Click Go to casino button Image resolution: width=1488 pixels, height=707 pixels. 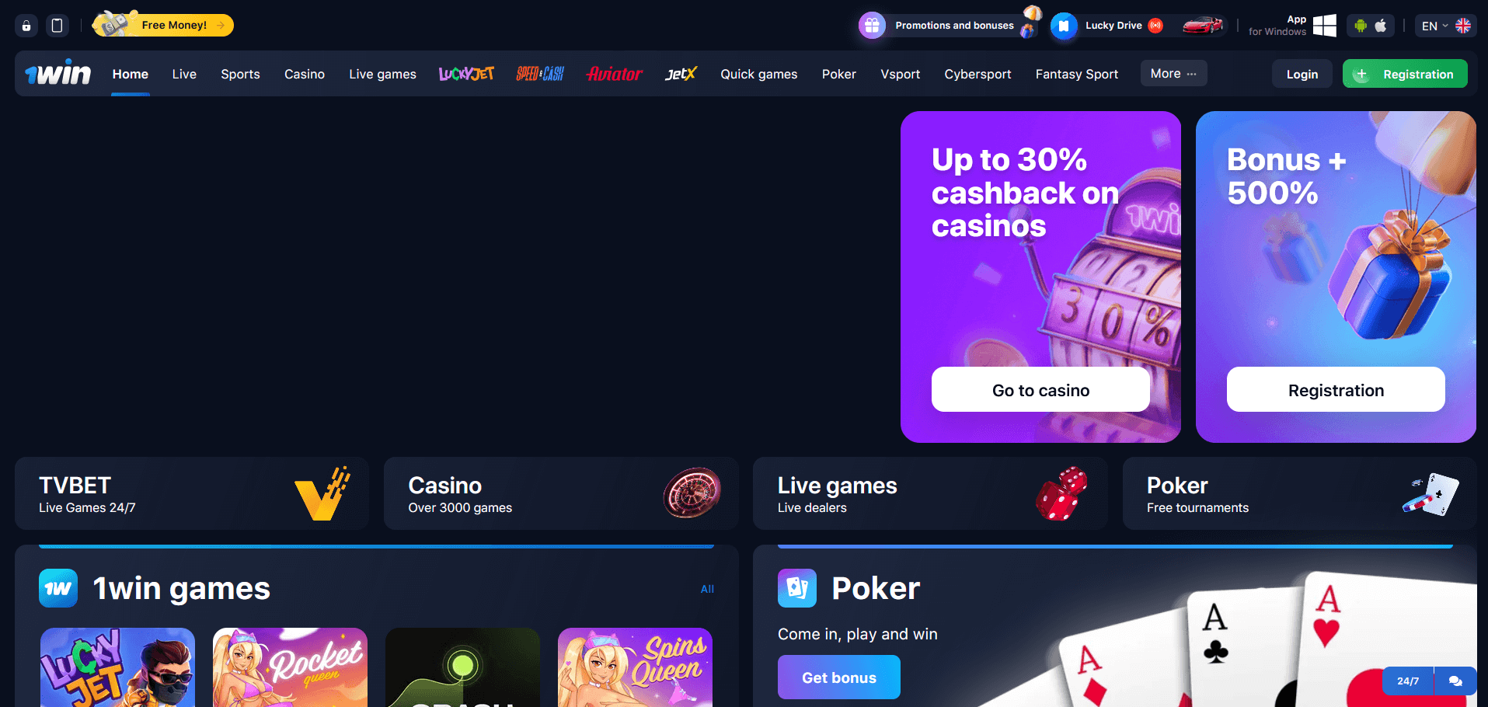click(x=1040, y=389)
